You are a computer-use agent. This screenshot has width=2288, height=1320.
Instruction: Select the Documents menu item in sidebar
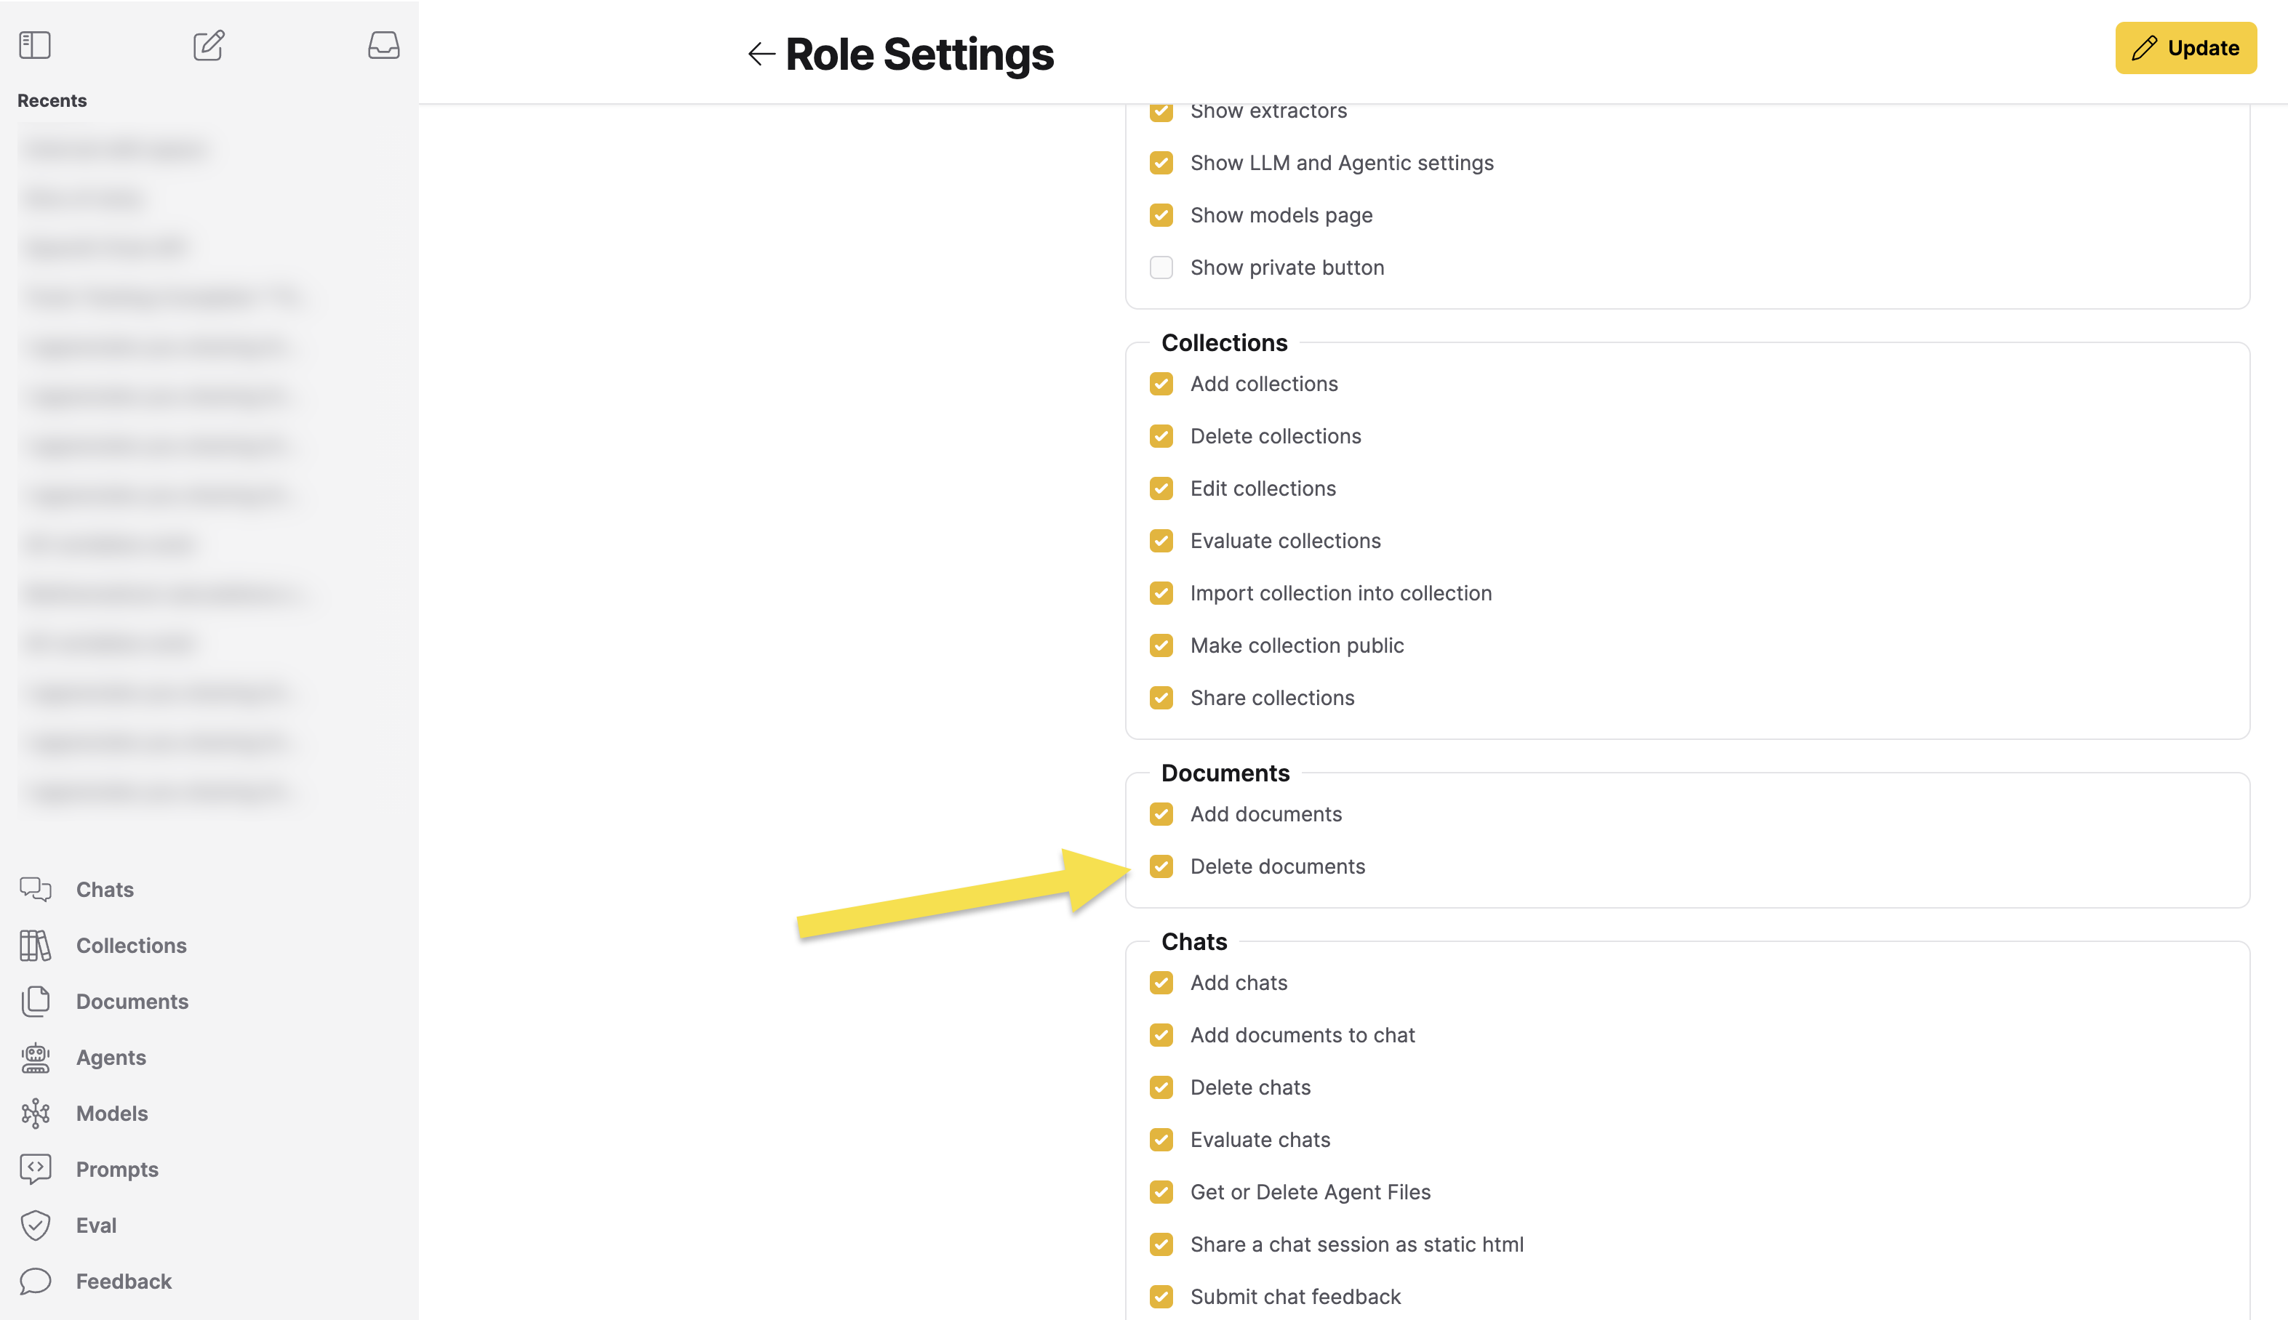pos(132,1001)
